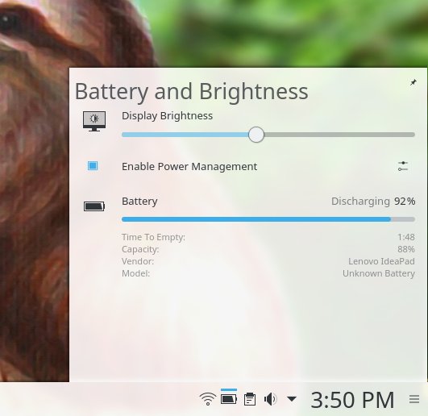Click the "Model:" label
The image size is (428, 416).
135,273
